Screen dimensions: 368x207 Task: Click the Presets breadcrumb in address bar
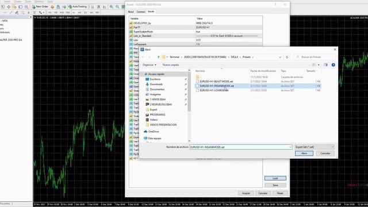(247, 57)
